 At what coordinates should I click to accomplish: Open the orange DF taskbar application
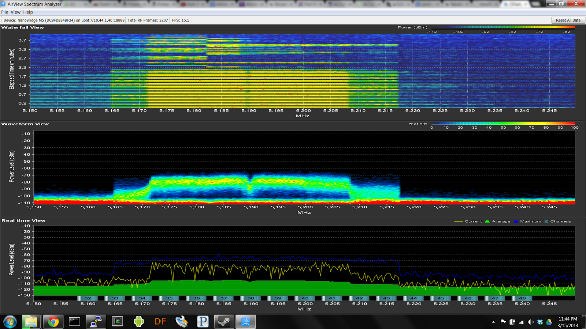160,322
